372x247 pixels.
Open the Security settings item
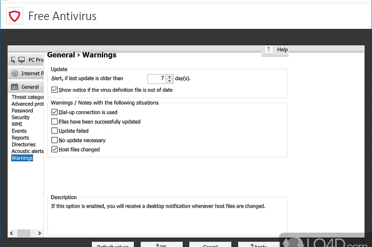click(20, 117)
